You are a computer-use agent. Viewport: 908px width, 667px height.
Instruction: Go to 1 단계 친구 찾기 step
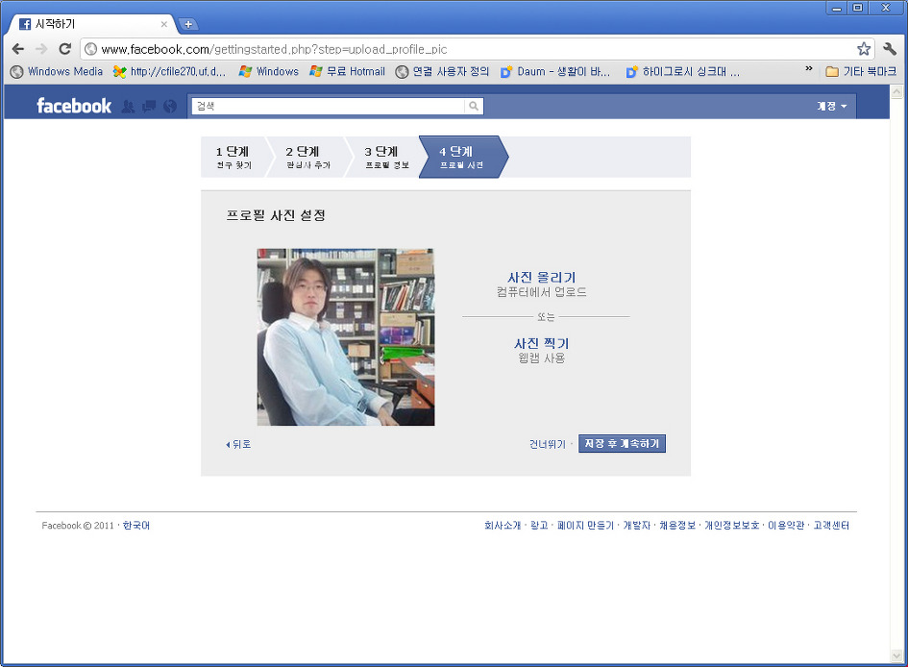233,157
